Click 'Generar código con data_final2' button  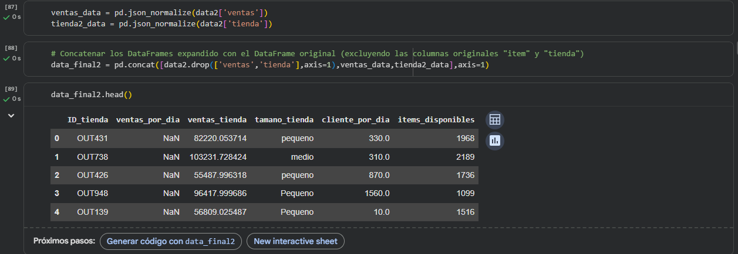170,241
